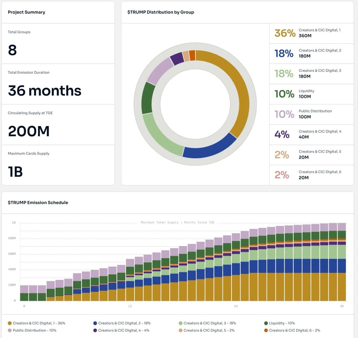Click the 18% Creators & CIC Digital, 3 row
This screenshot has width=358, height=338.
311,74
